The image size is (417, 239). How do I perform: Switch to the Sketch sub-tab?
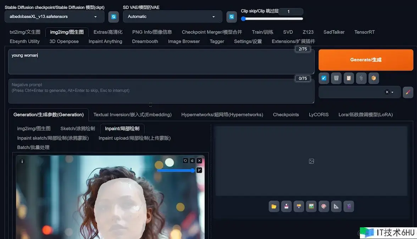pos(78,129)
